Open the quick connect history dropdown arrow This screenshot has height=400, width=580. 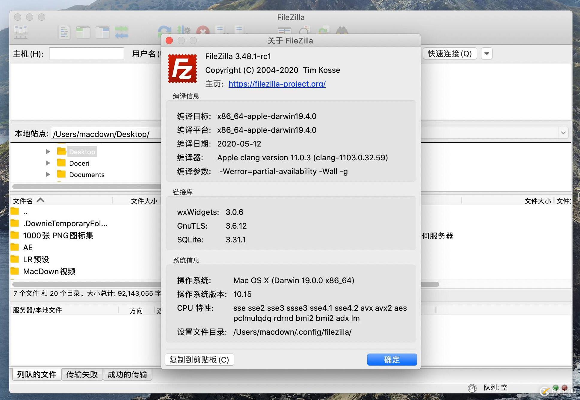pyautogui.click(x=487, y=54)
